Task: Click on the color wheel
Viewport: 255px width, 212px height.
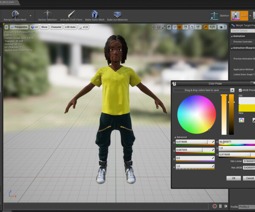Action: coord(197,114)
